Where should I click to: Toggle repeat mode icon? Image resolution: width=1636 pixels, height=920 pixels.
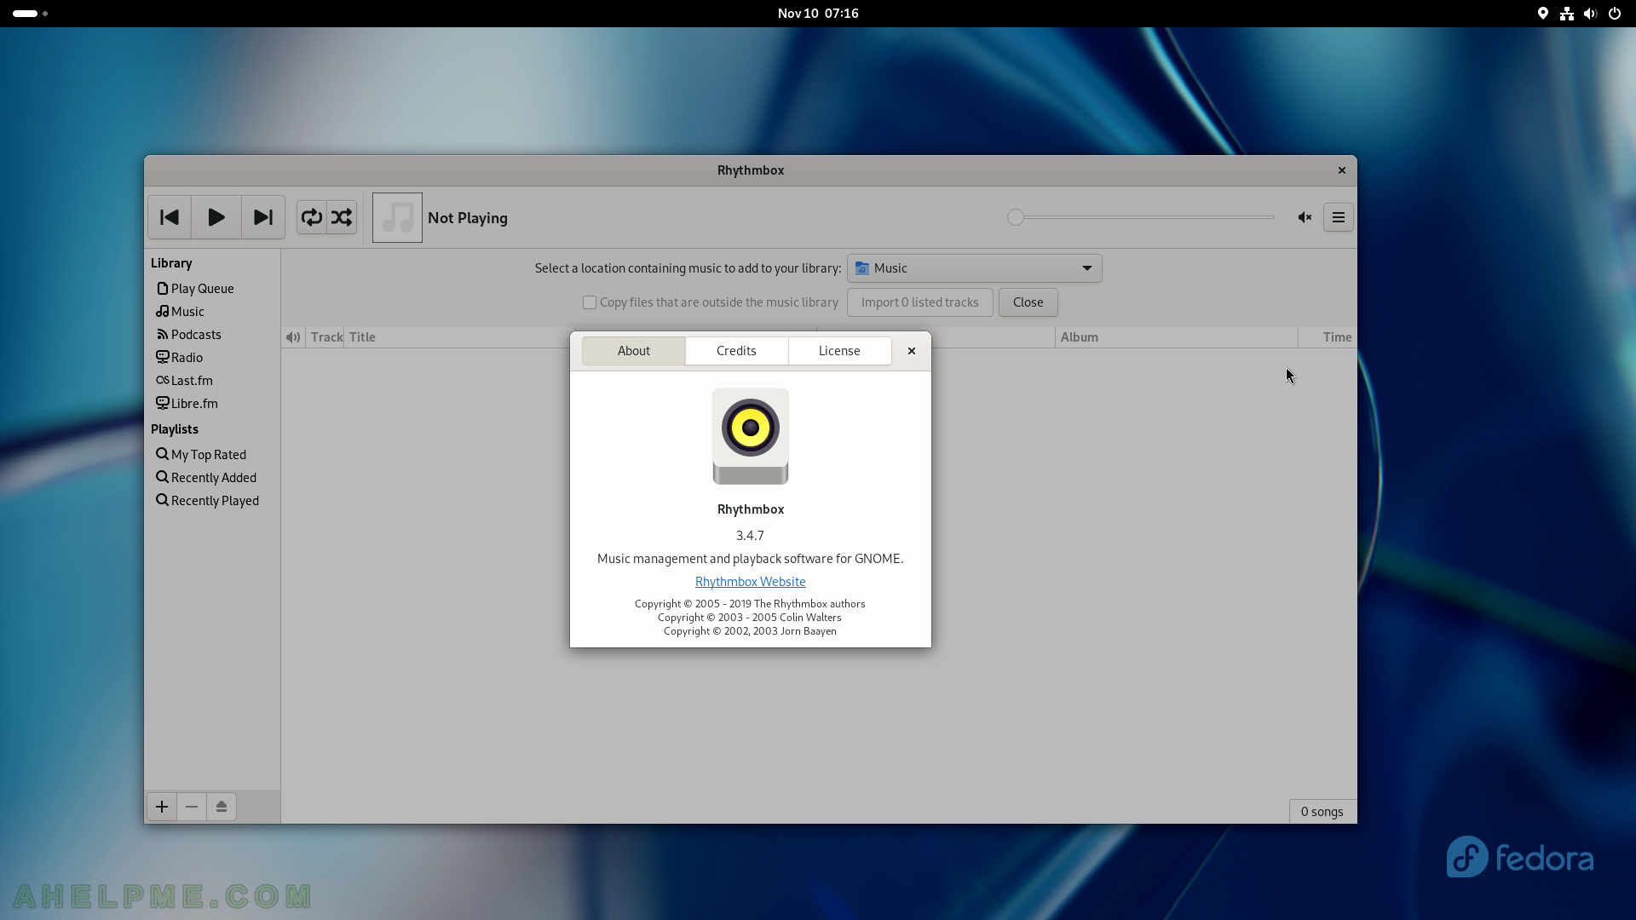pyautogui.click(x=311, y=217)
